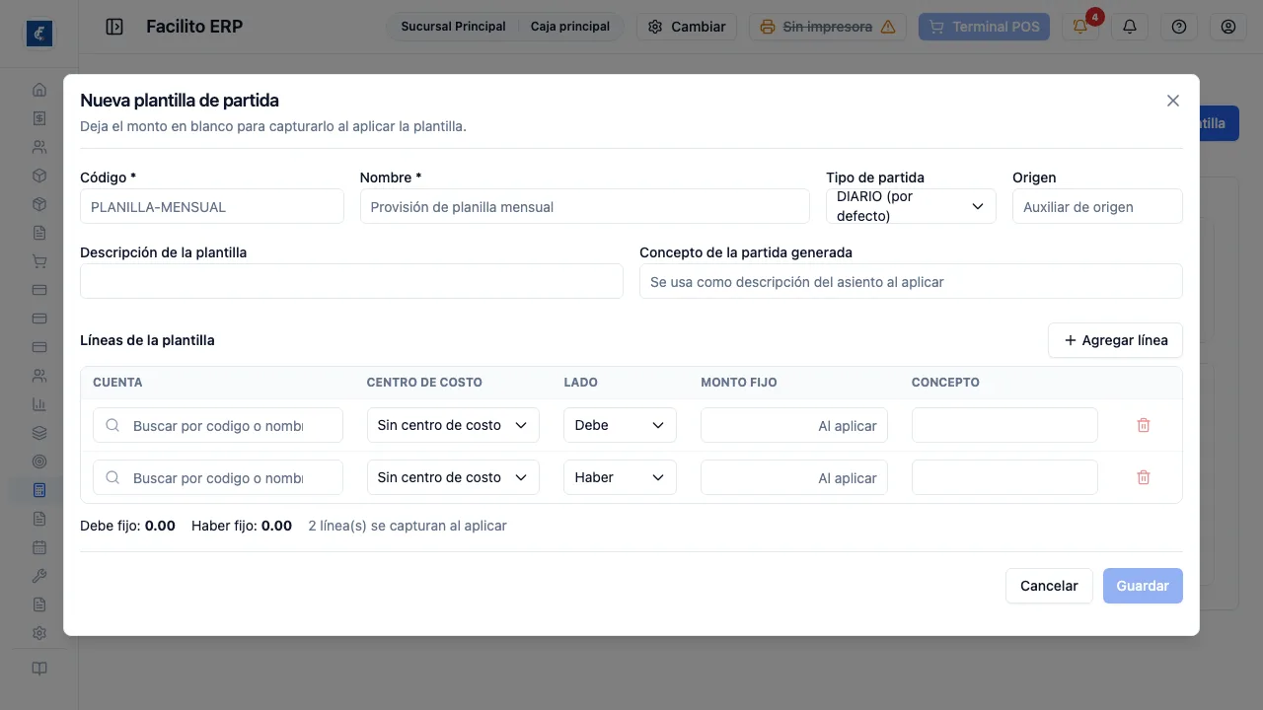Open the shopping cart icon in the sidebar
This screenshot has height=710, width=1263.
(x=39, y=261)
